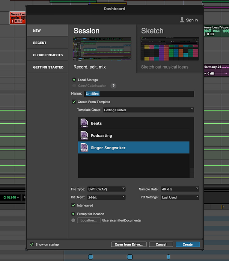Screen dimensions: 229x261
Task: Click the Create button
Action: coord(188,244)
